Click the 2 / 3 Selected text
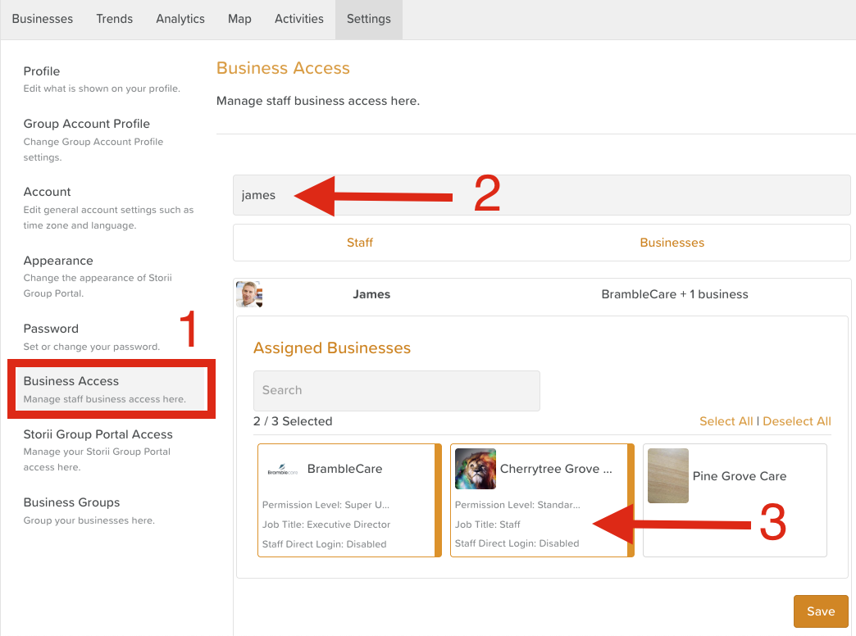Viewport: 856px width, 636px height. [x=293, y=421]
